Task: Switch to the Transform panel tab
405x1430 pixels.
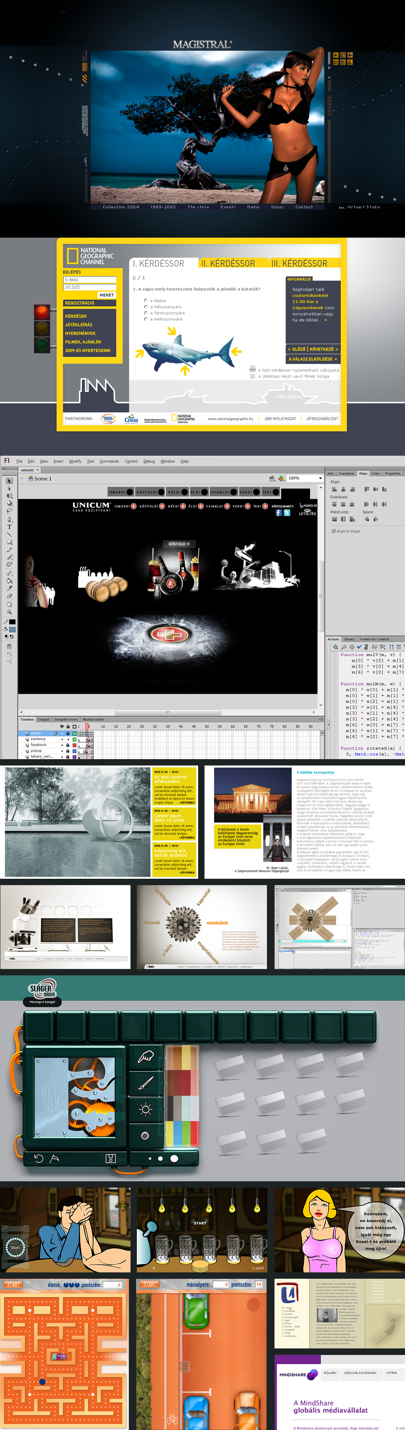Action: click(346, 474)
